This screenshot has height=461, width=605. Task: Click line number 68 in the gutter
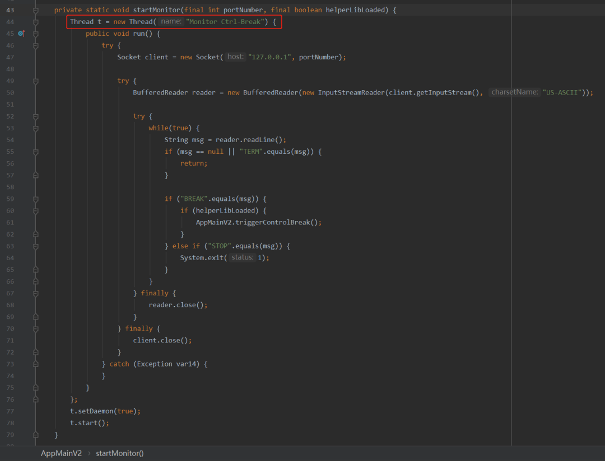(10, 305)
